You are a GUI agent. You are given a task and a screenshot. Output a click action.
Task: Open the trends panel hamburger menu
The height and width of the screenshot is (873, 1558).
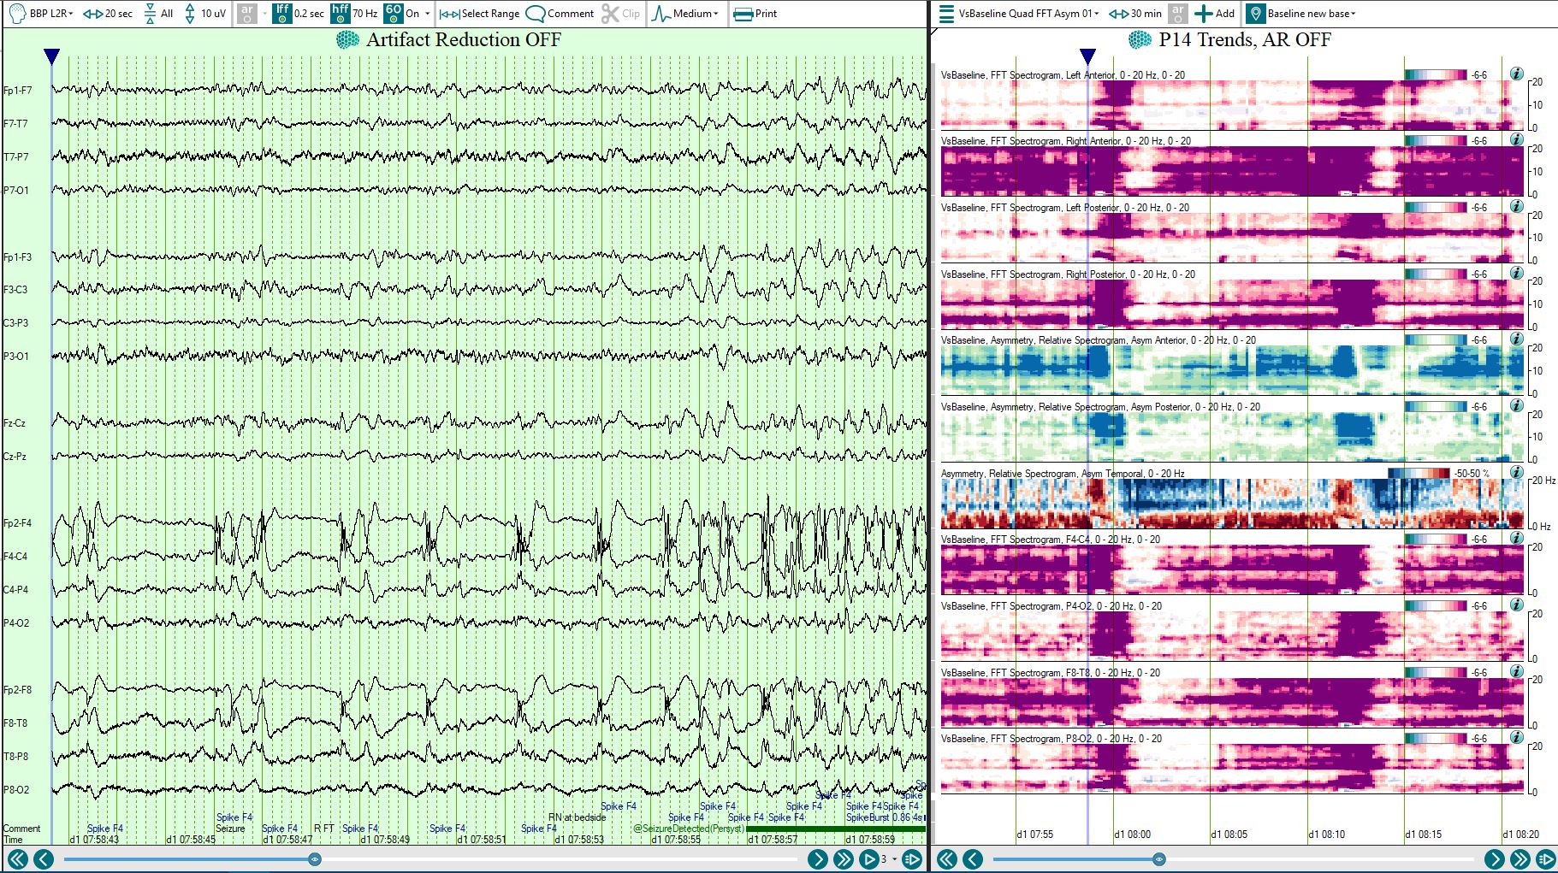946,14
